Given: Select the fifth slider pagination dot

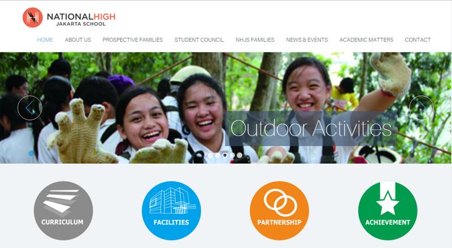Looking at the screenshot, I should pyautogui.click(x=240, y=155).
